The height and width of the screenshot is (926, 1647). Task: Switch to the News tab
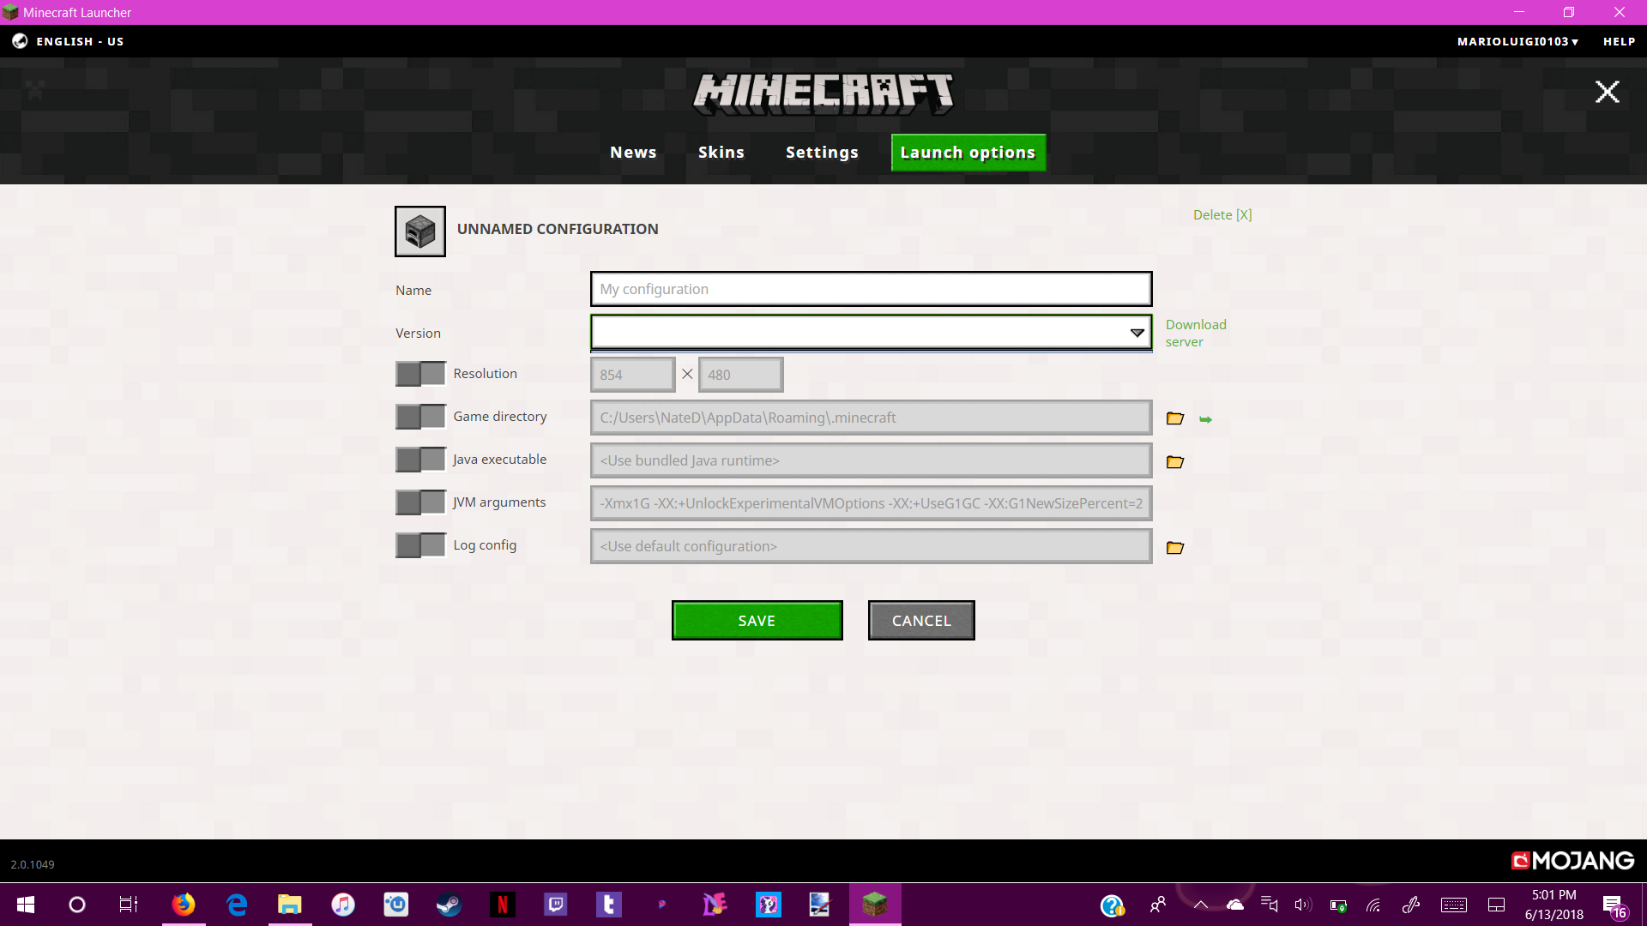coord(633,153)
